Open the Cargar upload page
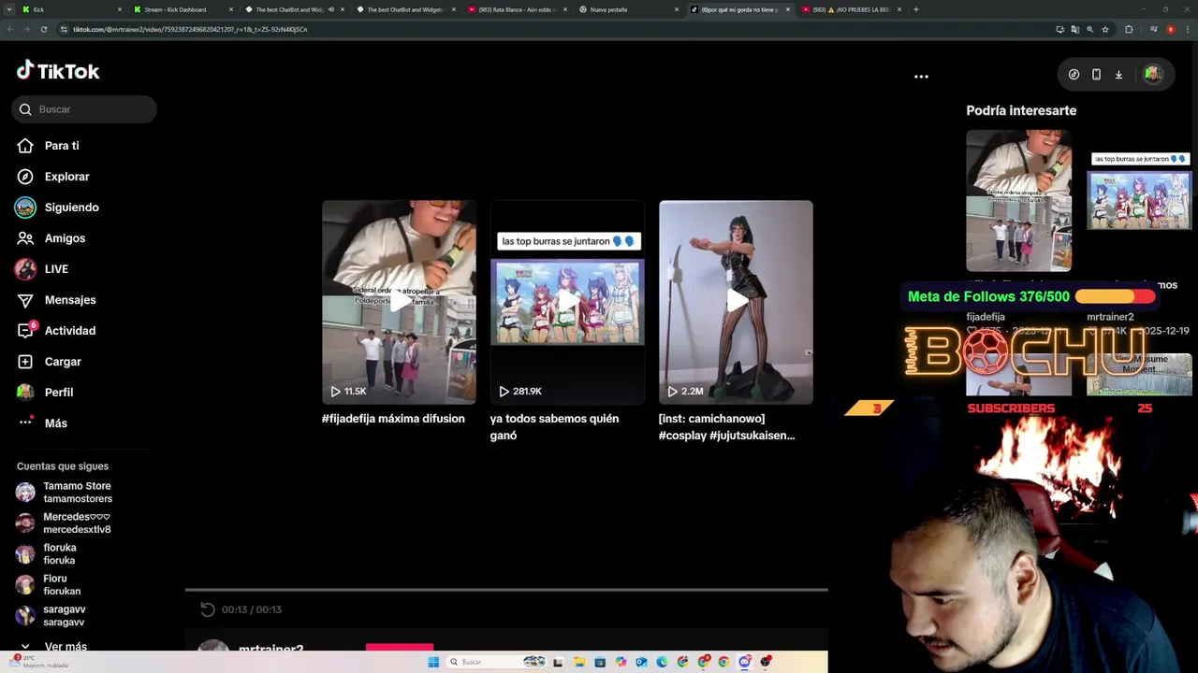This screenshot has width=1198, height=673. click(x=63, y=362)
